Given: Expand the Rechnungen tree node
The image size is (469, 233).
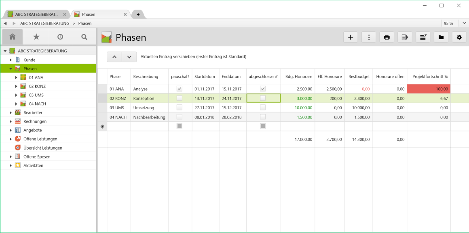Looking at the screenshot, I should [11, 121].
